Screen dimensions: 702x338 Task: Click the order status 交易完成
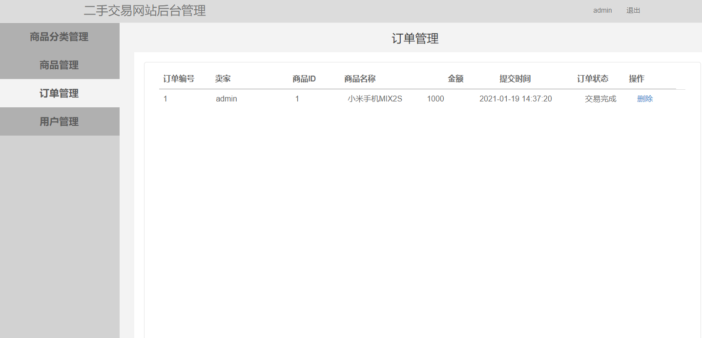600,98
